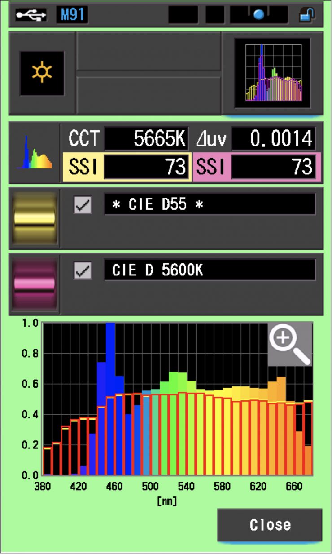This screenshot has height=554, width=332.
Task: Click the pink SSI value field
Action: 273,167
